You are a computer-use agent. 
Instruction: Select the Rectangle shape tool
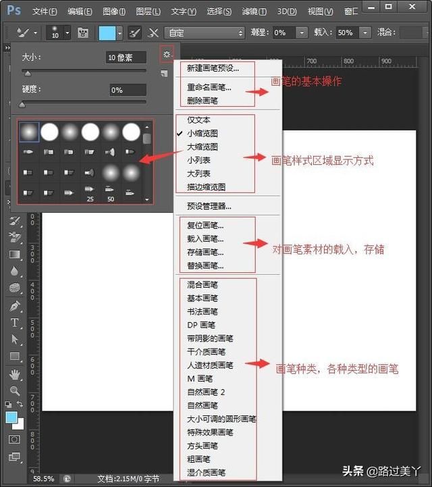(x=15, y=356)
